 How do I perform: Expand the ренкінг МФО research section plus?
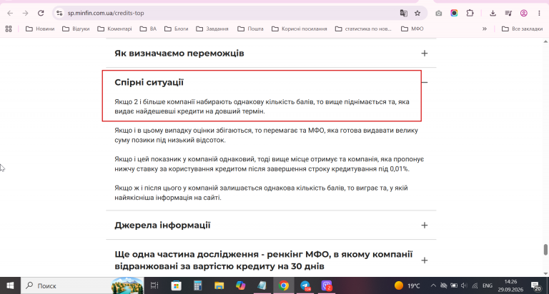coord(425,260)
